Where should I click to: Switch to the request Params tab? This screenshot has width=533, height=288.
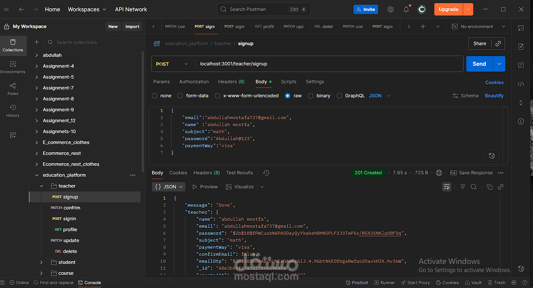point(162,82)
